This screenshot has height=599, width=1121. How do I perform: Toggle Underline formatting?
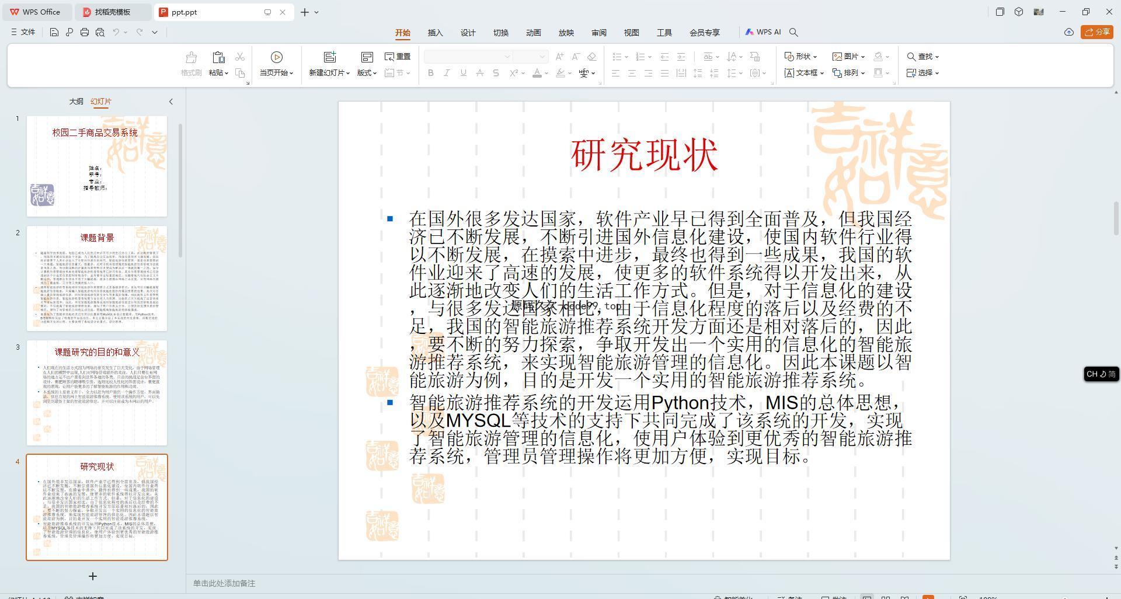click(x=463, y=73)
